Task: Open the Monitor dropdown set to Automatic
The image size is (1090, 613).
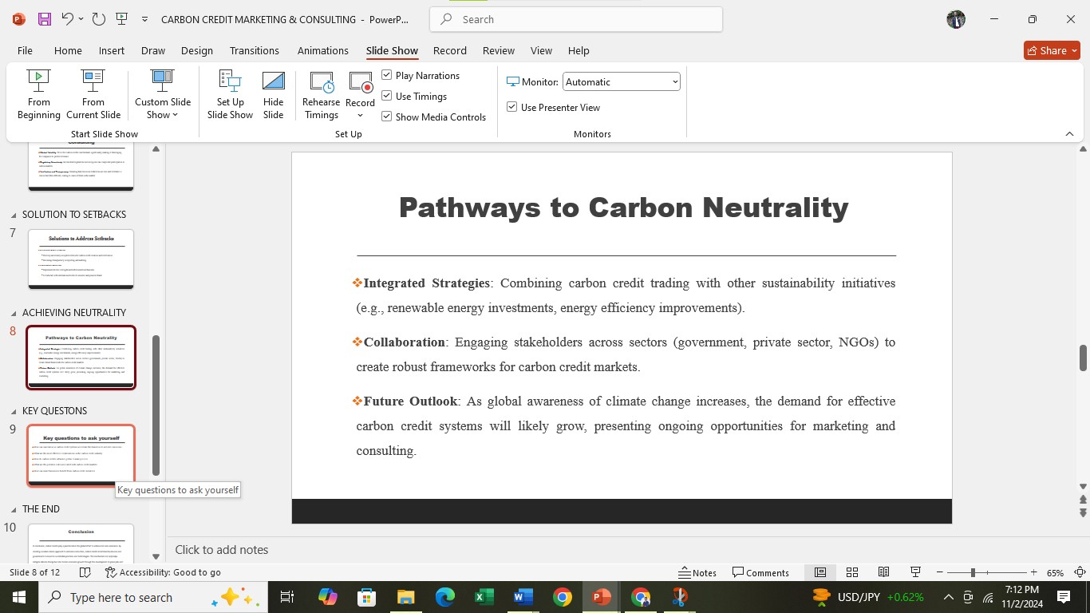Action: (621, 81)
